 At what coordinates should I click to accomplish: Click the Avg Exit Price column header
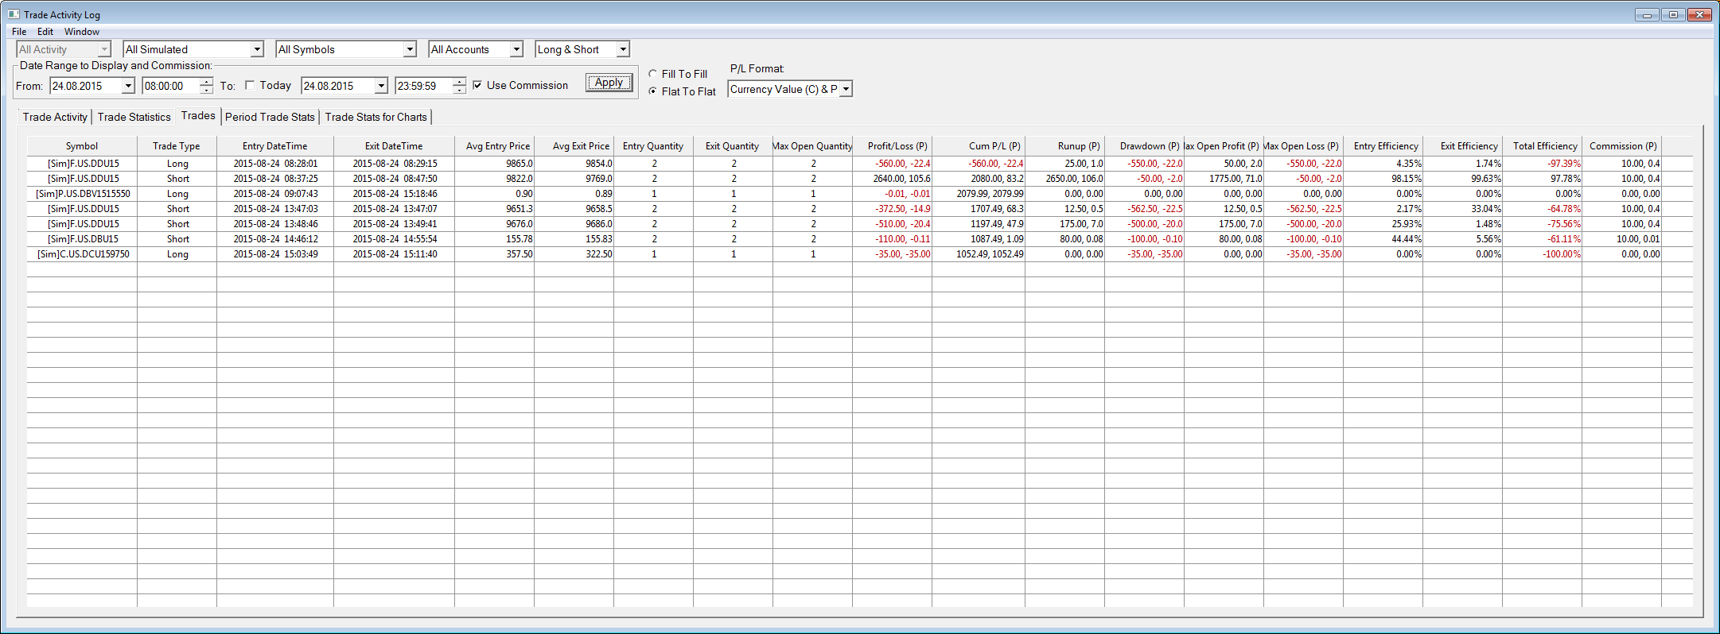[574, 146]
